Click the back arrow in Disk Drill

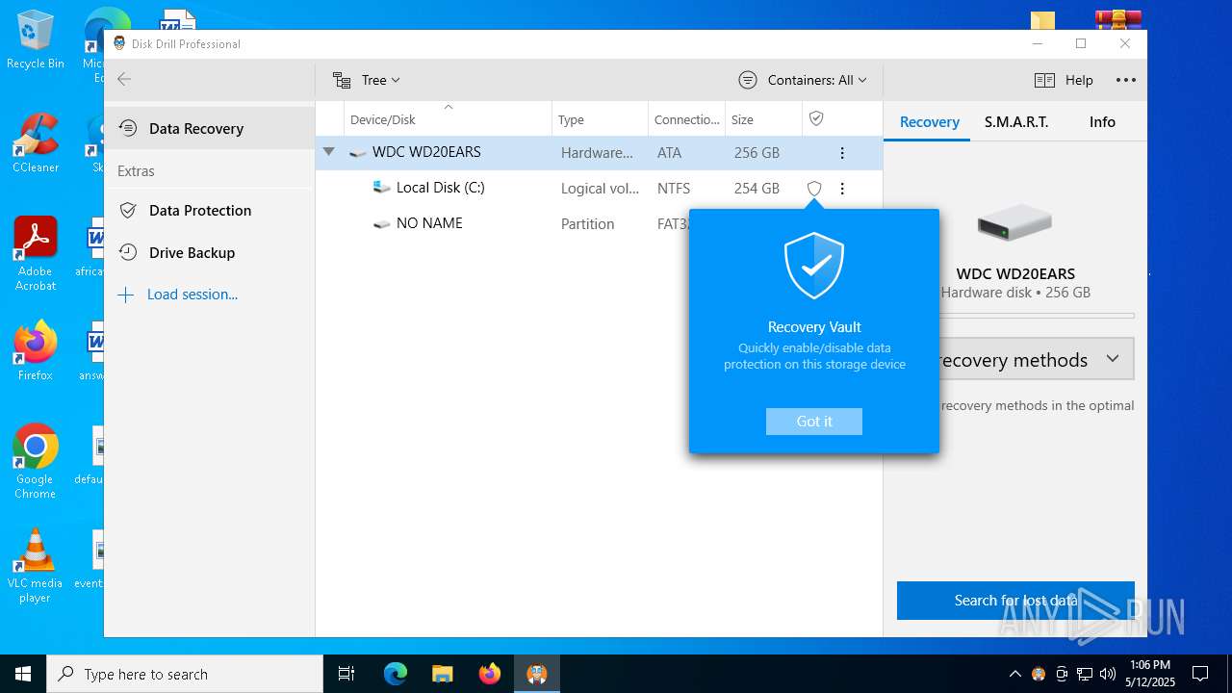124,80
